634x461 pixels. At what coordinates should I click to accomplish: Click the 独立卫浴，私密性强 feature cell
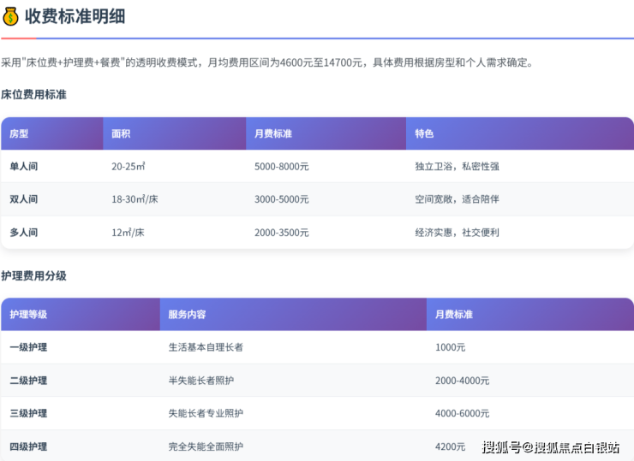pos(457,167)
